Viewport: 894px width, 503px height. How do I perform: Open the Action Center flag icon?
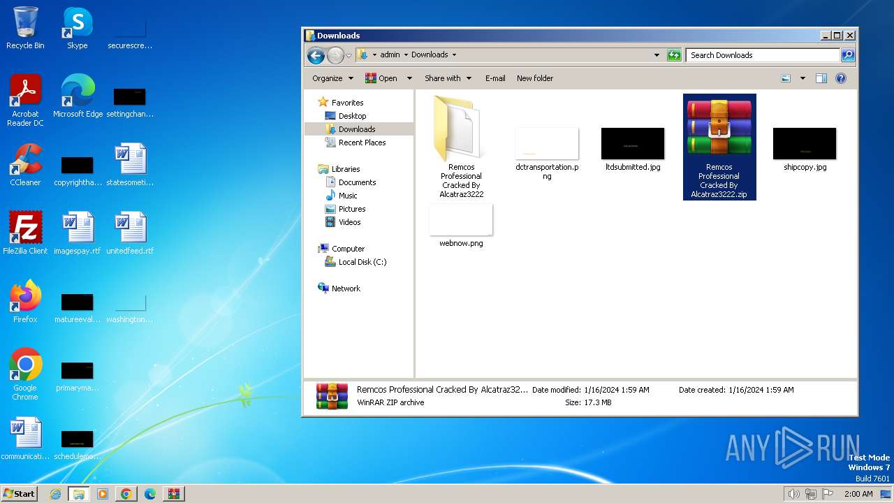coord(828,494)
